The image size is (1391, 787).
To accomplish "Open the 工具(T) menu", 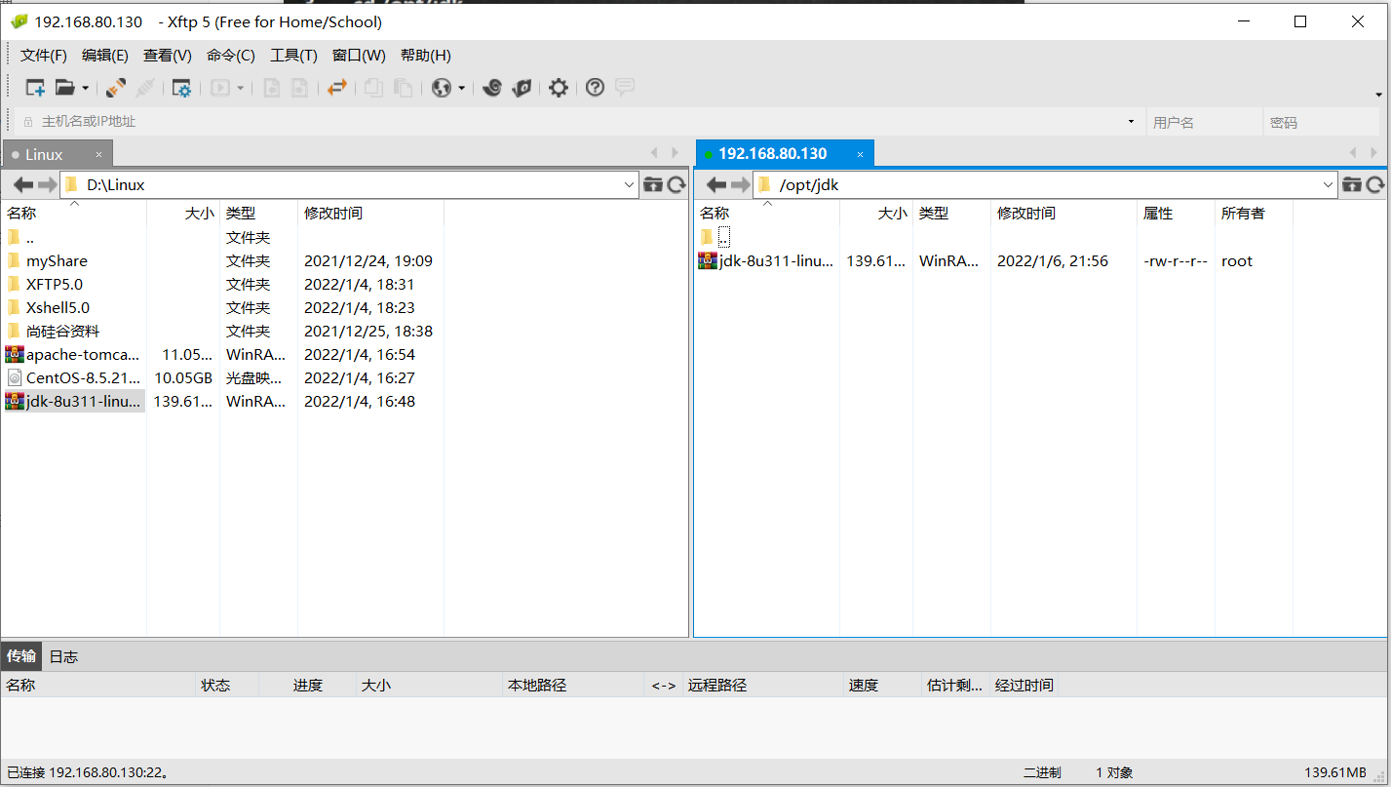I will click(x=294, y=56).
